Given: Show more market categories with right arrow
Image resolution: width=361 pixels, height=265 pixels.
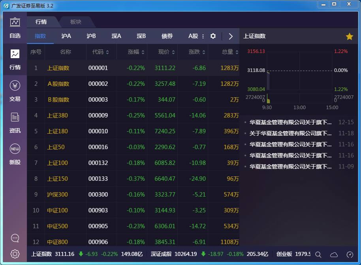Looking at the screenshot, I should (230, 36).
